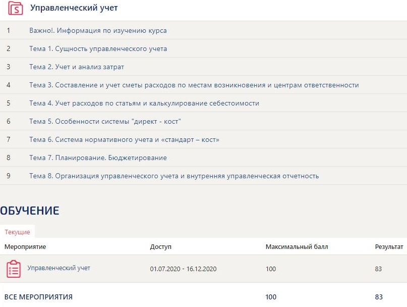Image resolution: width=407 pixels, height=307 pixels.
Task: Open Важно!. Информация по изучению курса
Action: (x=98, y=30)
